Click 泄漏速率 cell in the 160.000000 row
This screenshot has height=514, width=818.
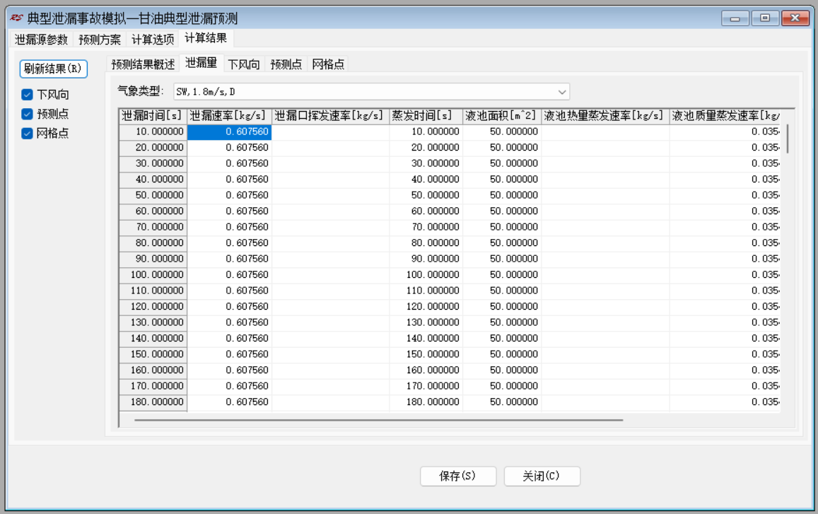click(229, 370)
